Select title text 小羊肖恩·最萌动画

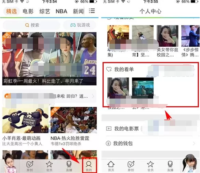tap(21, 138)
